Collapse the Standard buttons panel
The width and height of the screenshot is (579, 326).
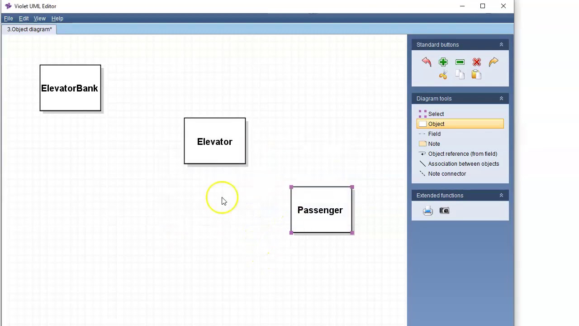[x=501, y=44]
